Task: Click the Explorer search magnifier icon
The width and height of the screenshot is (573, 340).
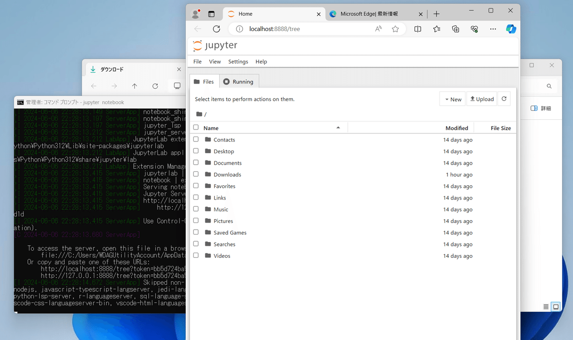Action: 549,86
